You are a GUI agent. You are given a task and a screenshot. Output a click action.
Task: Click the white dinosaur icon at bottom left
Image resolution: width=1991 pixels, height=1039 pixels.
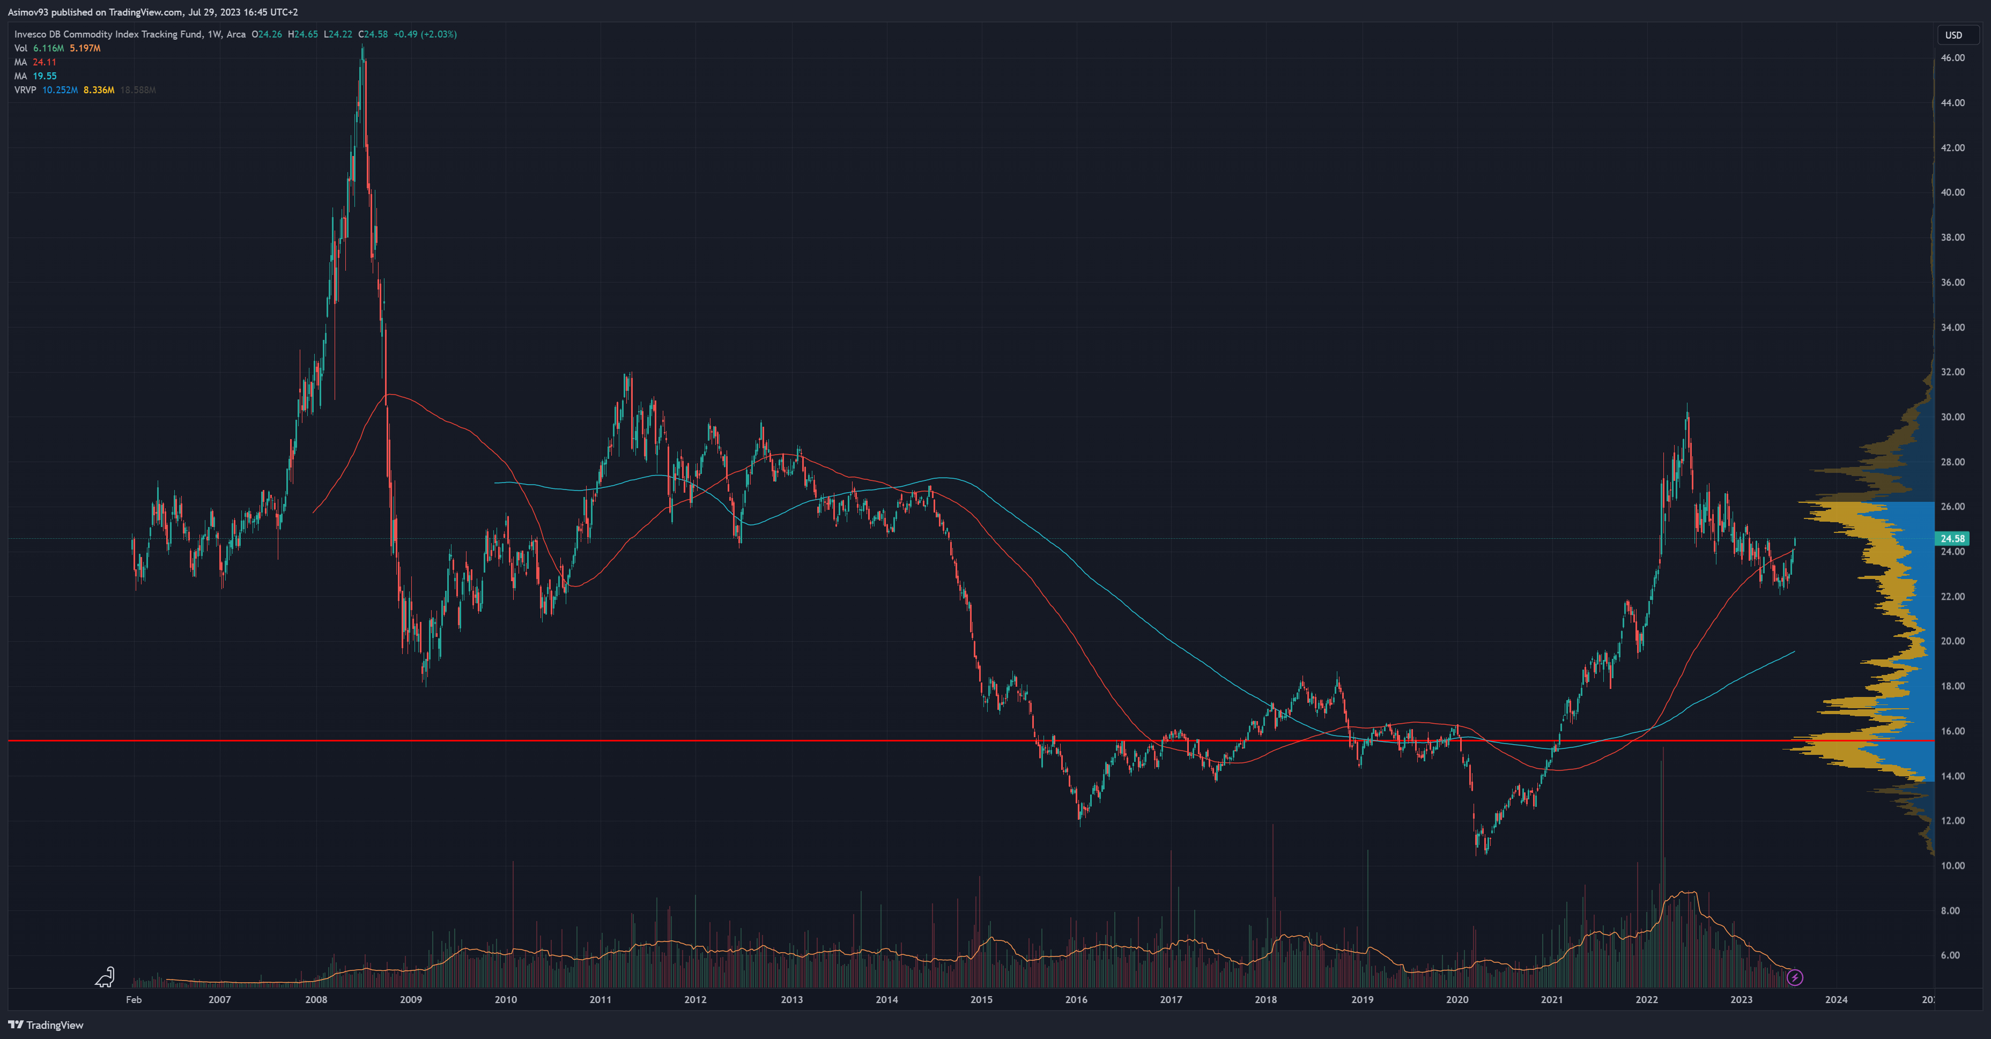pyautogui.click(x=105, y=977)
